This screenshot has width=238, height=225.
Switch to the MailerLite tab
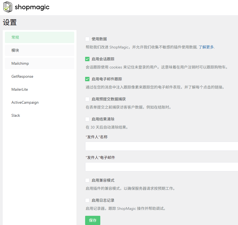(40, 89)
